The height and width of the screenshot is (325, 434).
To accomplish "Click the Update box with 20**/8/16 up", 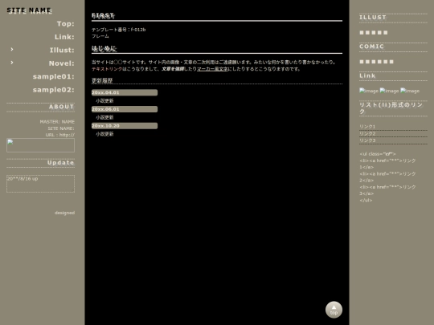I will 40,184.
